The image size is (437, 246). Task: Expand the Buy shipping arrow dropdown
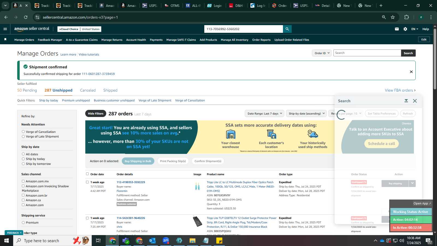pyautogui.click(x=412, y=183)
